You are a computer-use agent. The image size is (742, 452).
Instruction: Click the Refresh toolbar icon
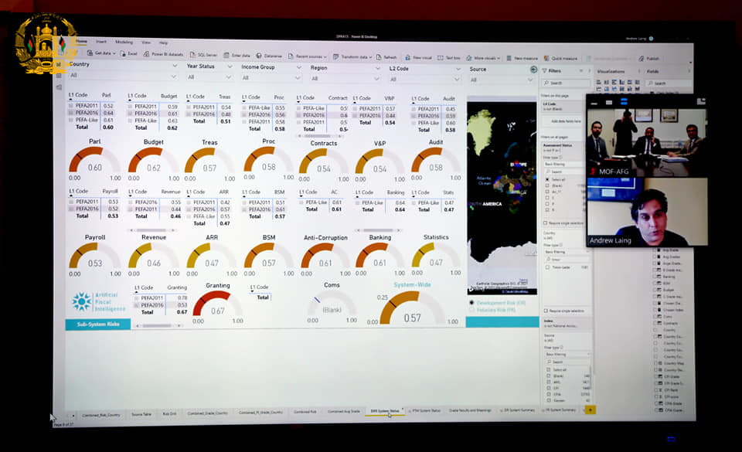point(386,56)
